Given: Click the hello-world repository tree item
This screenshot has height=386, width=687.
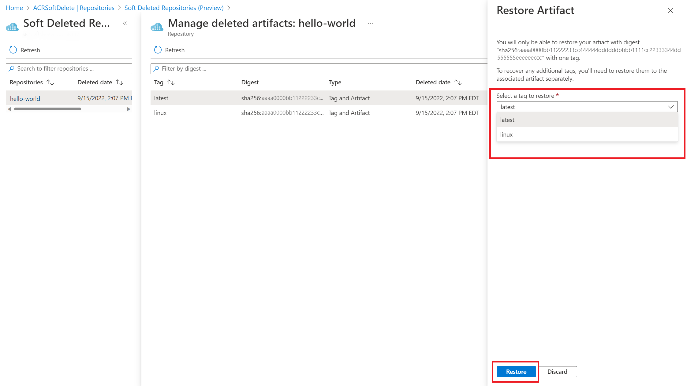Looking at the screenshot, I should pyautogui.click(x=25, y=98).
